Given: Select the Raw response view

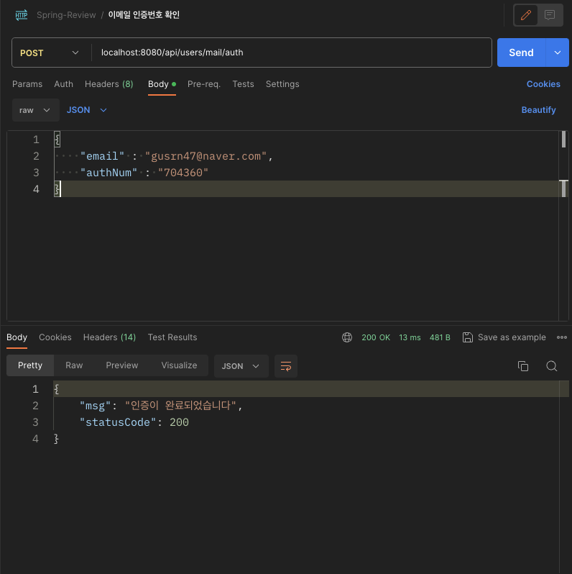Looking at the screenshot, I should pos(74,365).
